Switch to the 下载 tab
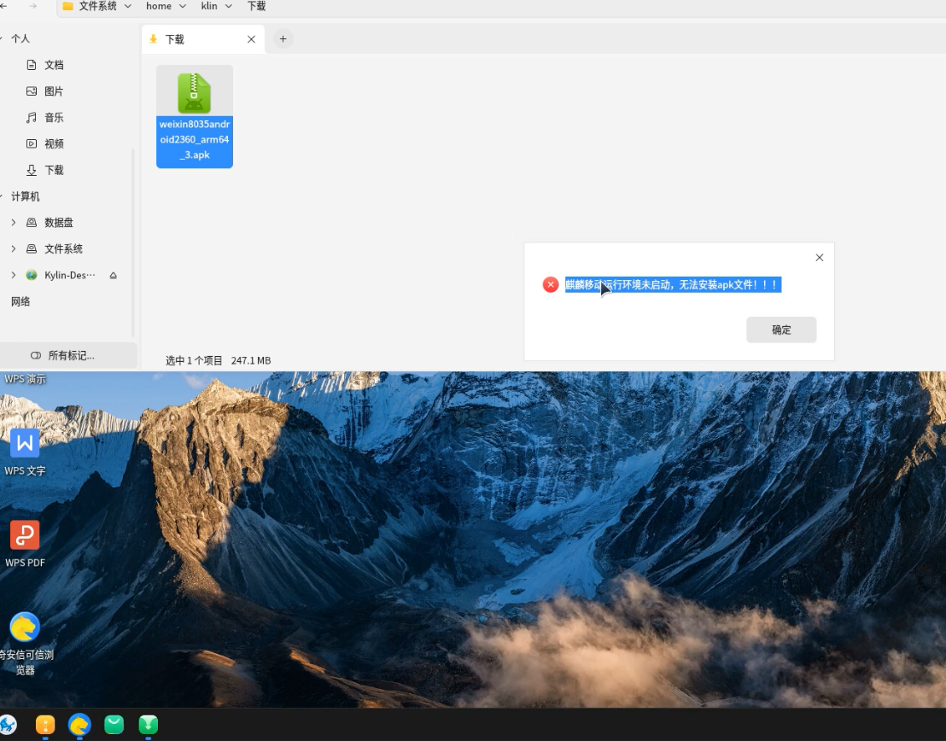The width and height of the screenshot is (946, 741). click(x=203, y=39)
